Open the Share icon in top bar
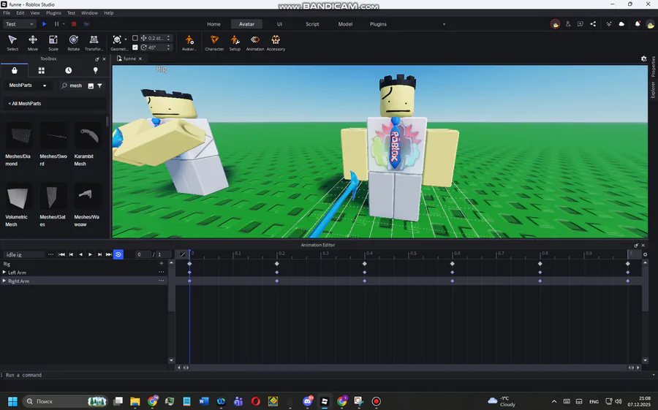 click(593, 24)
